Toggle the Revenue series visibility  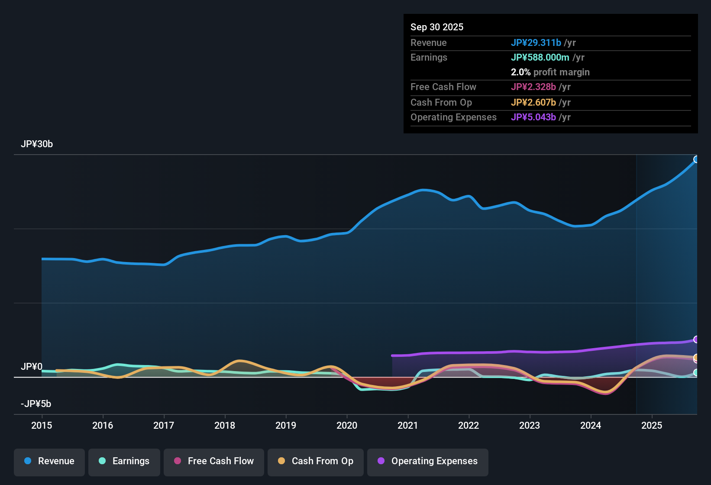(49, 461)
